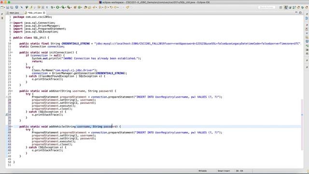Image resolution: width=309 pixels, height=174 pixels.
Task: Click the New Java Class icon
Action: [x=79, y=7]
